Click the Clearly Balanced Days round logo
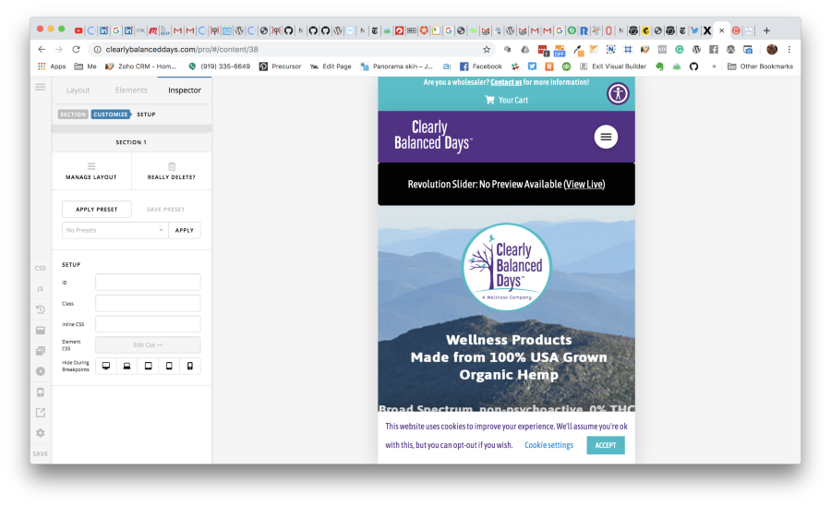Viewport: 831px width, 507px height. [x=507, y=267]
